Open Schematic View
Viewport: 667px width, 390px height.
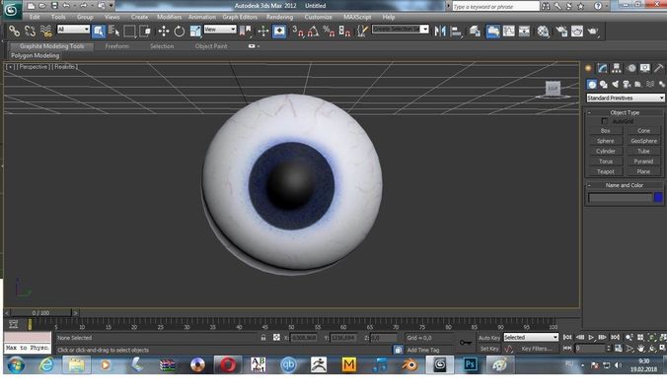pyautogui.click(x=525, y=31)
